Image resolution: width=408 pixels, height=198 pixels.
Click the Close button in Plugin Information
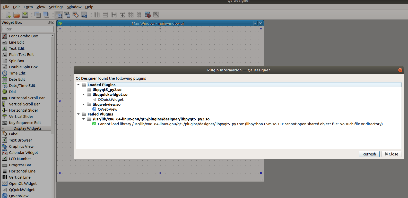click(391, 154)
